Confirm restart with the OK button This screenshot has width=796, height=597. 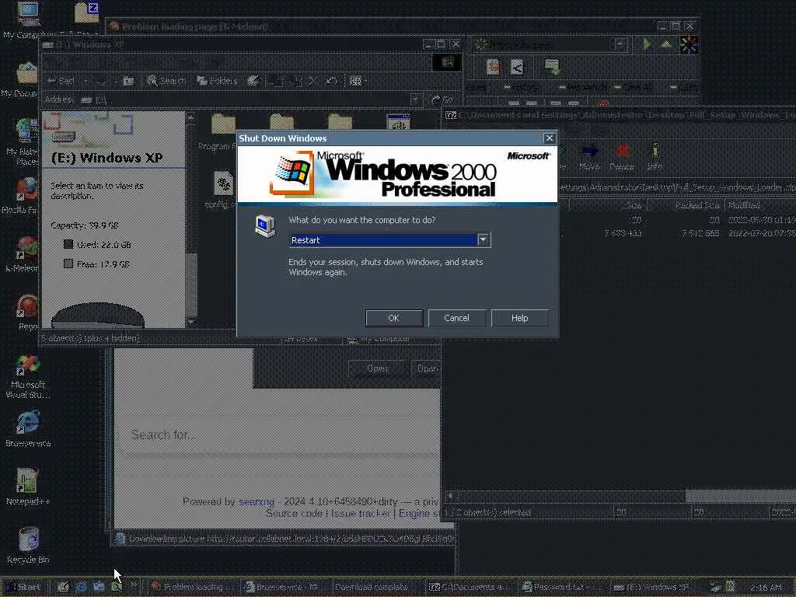click(x=394, y=318)
